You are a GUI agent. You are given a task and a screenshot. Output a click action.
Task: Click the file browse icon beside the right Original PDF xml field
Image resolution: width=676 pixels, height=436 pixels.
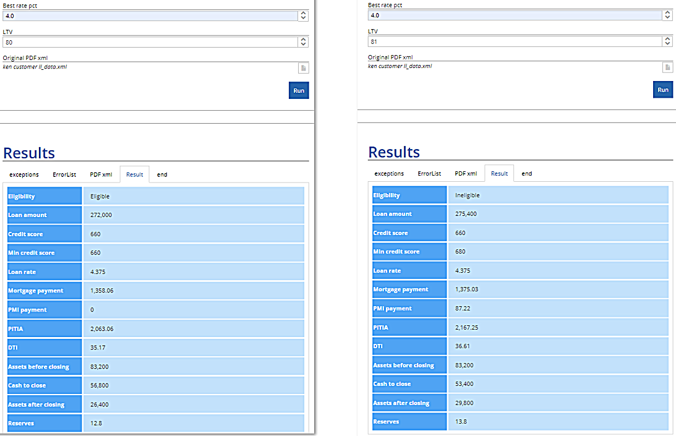coord(667,67)
